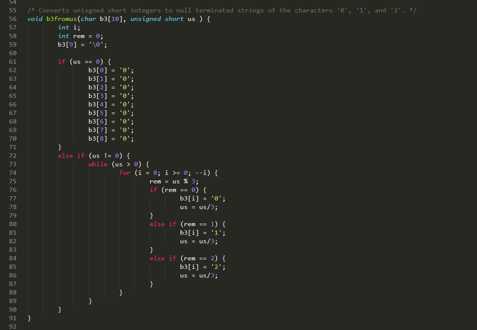
Task: Click 'else if (rem == 2)' line
Action: (x=187, y=258)
